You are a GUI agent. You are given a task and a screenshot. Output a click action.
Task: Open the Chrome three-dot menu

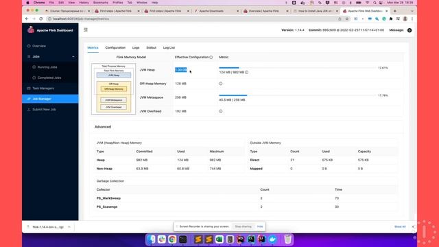click(412, 19)
